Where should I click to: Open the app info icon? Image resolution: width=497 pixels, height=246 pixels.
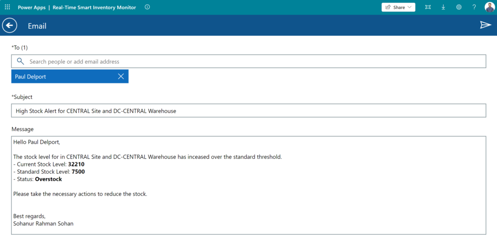(x=147, y=7)
